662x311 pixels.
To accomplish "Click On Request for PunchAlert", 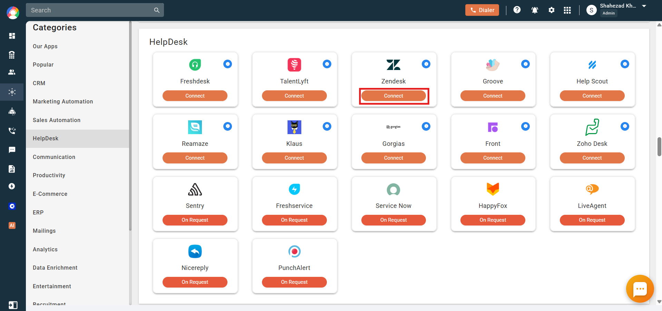I will pyautogui.click(x=294, y=282).
